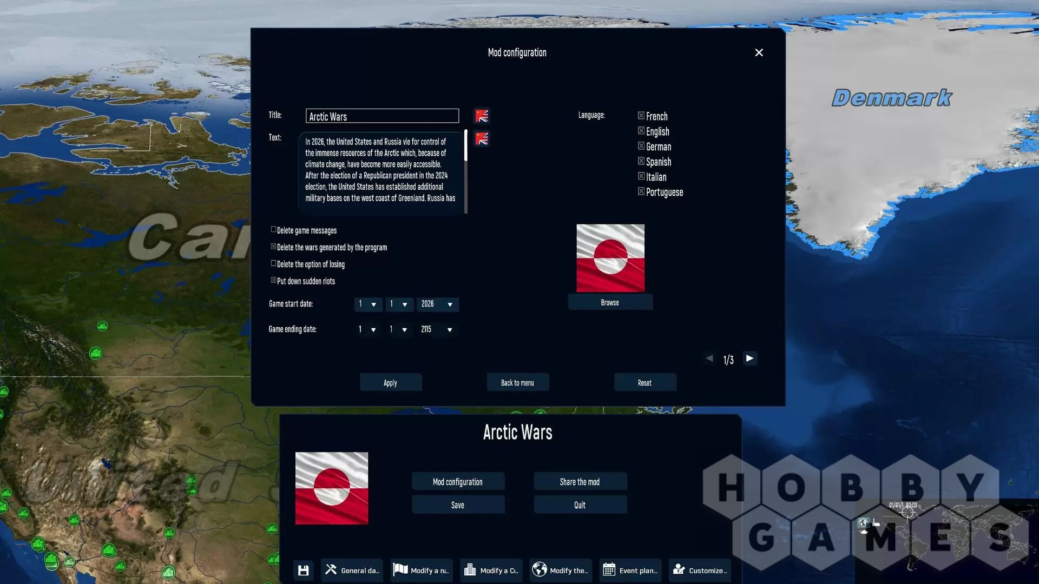
Task: Enable Delete game messages option
Action: tap(273, 230)
